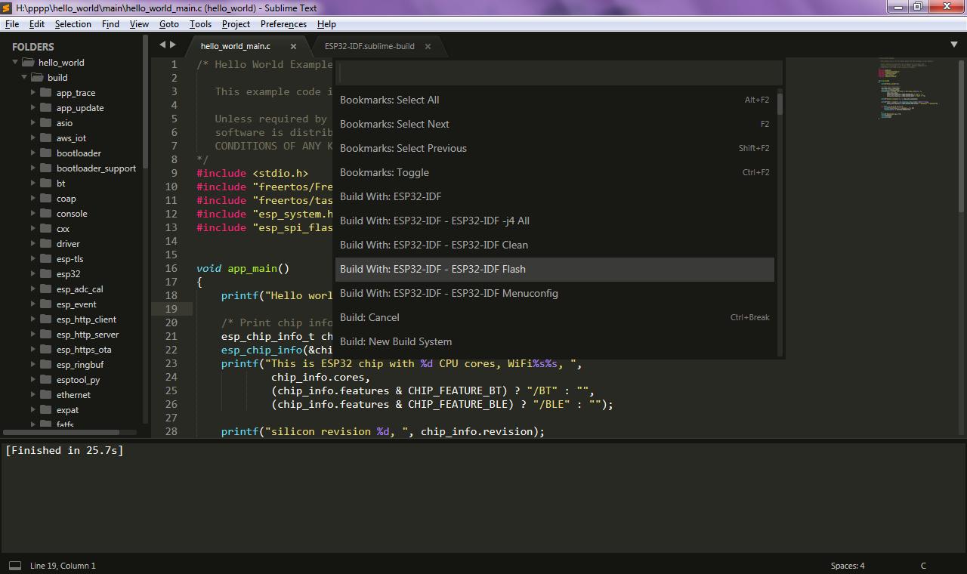The width and height of the screenshot is (967, 574).
Task: Open the Selection menu
Action: coord(73,24)
